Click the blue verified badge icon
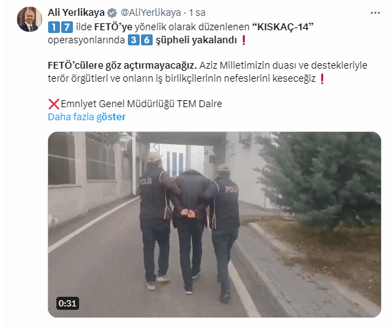Screen dimensions: 392x327 click(112, 13)
